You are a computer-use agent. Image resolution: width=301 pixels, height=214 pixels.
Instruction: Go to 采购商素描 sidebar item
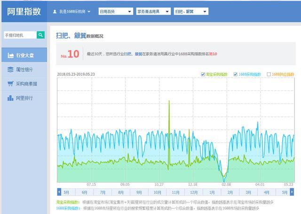tap(24, 84)
